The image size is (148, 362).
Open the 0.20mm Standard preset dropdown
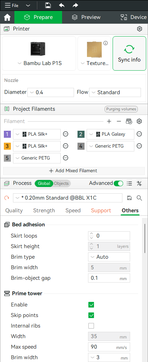[68, 198]
